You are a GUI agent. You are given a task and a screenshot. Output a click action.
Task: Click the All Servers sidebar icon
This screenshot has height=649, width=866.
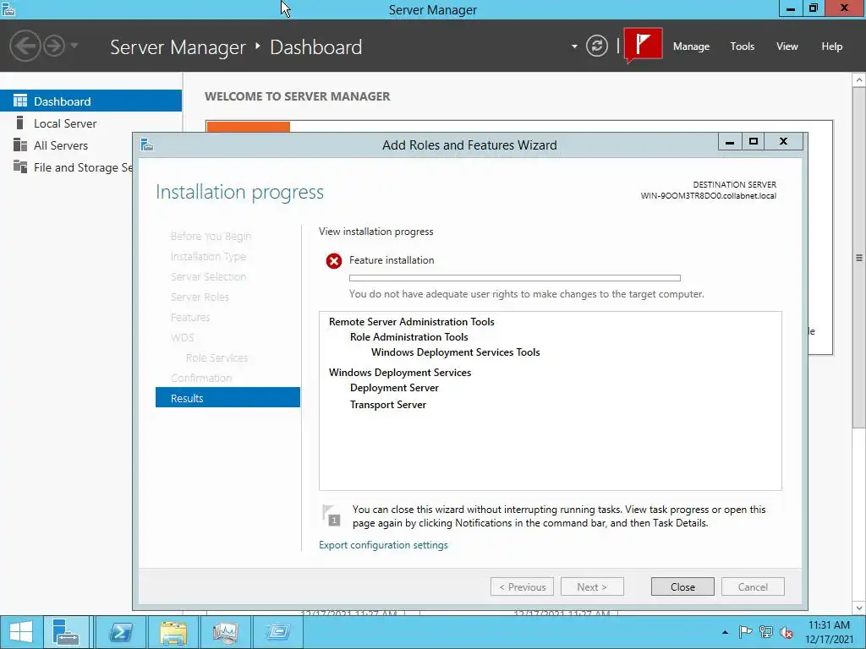(20, 145)
